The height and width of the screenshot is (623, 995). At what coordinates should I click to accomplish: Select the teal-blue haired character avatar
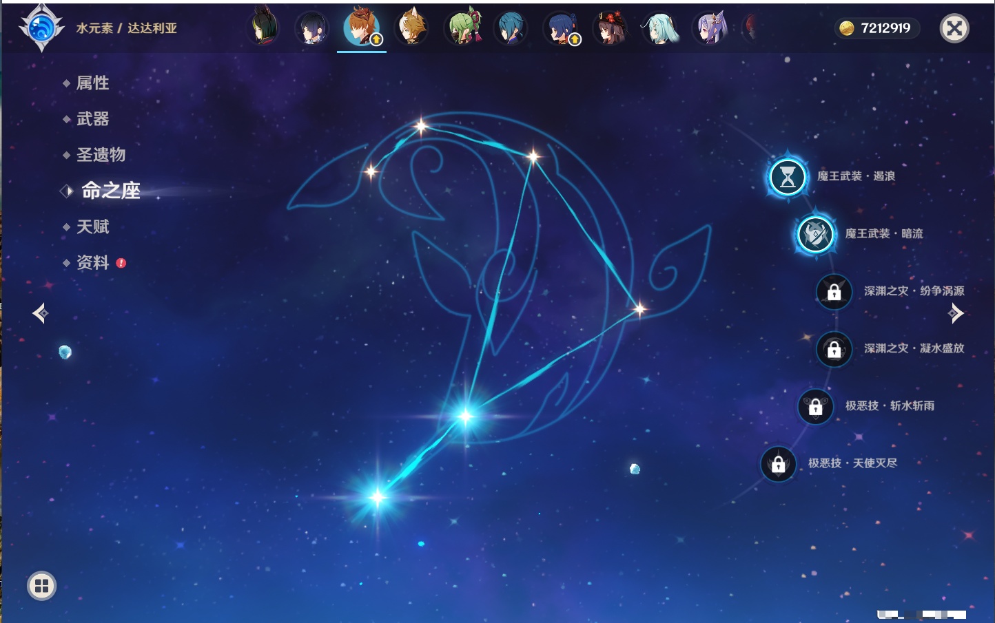[x=511, y=28]
